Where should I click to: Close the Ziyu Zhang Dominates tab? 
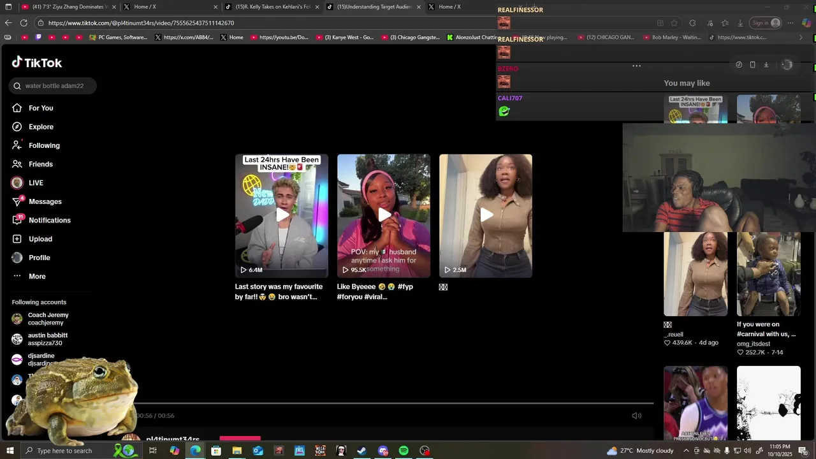click(x=114, y=7)
